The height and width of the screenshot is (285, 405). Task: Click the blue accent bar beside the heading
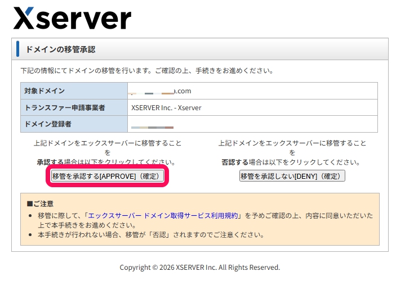[x=18, y=49]
